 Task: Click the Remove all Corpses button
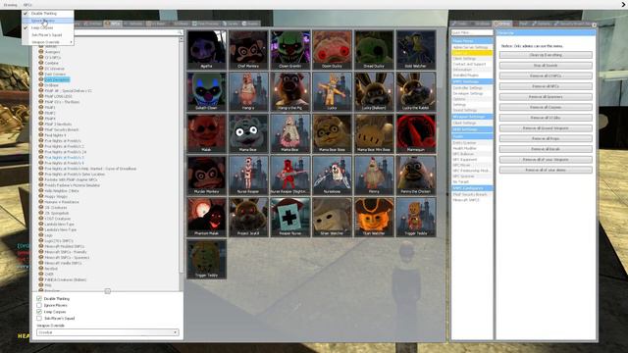(x=546, y=107)
